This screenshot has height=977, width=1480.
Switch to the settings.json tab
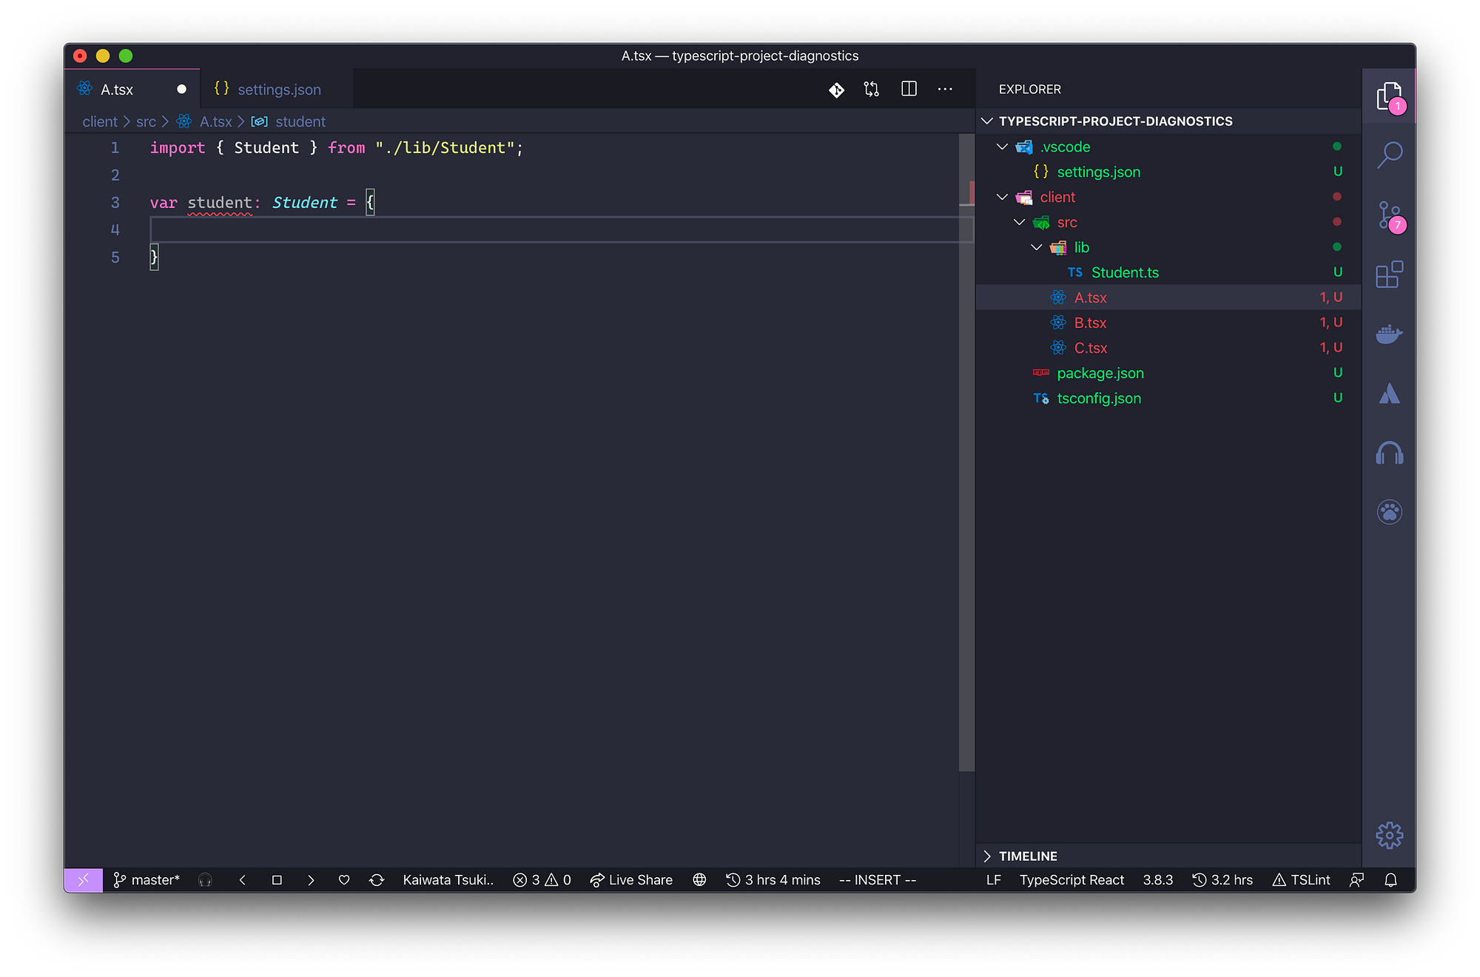279,89
